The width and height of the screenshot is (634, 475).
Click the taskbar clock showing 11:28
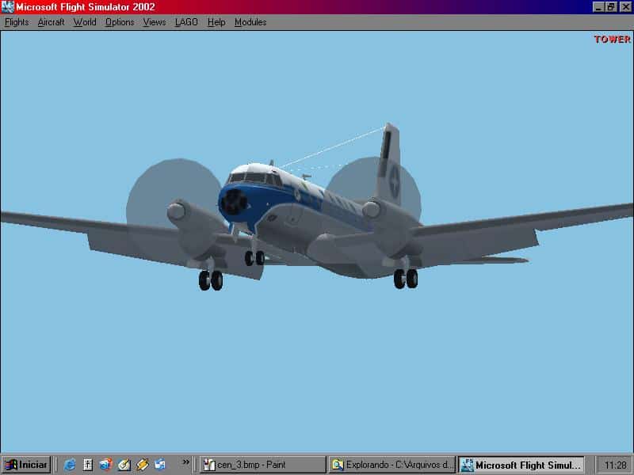pos(615,465)
